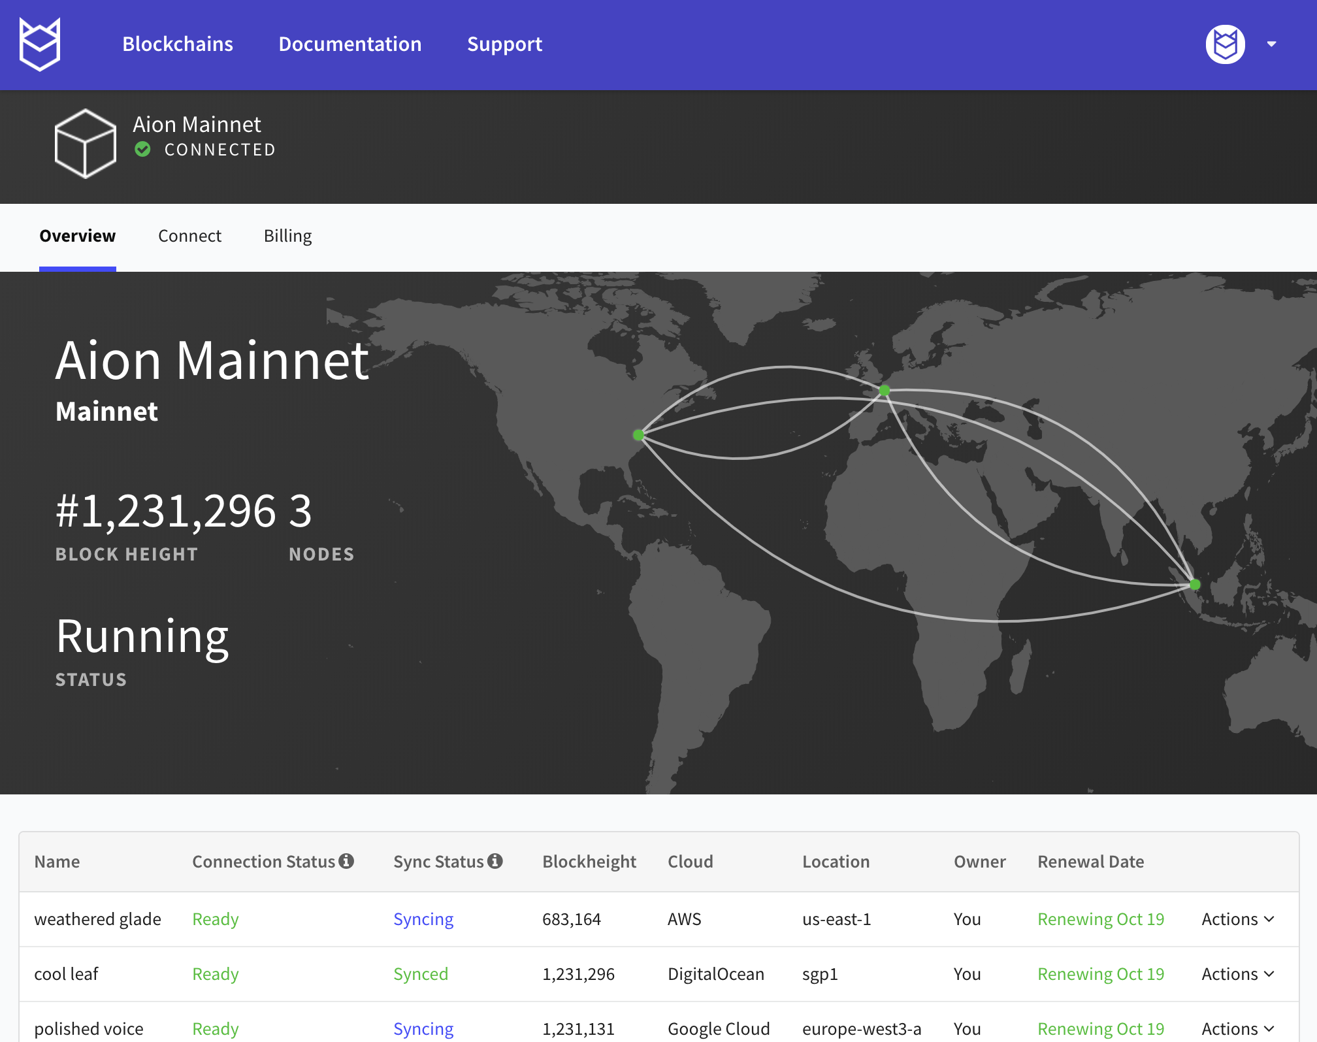Click the polished voice node name
This screenshot has height=1042, width=1317.
tap(89, 1029)
